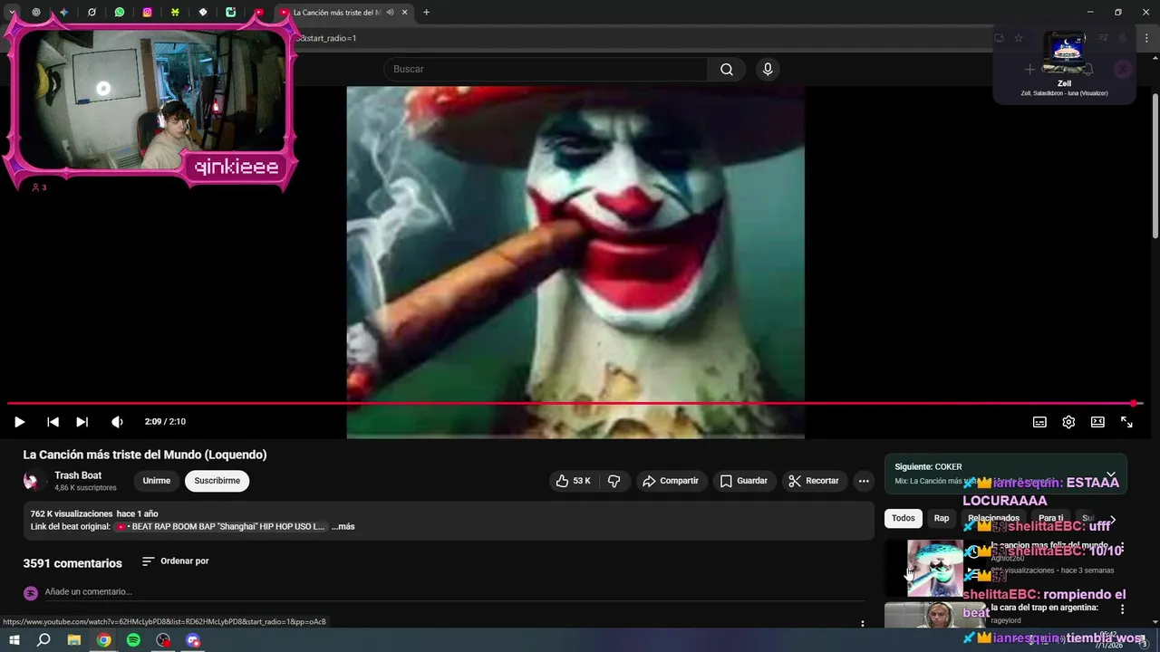Switch to the green Linktree pinned tab

(175, 13)
